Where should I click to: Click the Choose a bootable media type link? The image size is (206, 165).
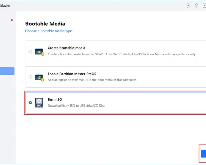pos(49,31)
